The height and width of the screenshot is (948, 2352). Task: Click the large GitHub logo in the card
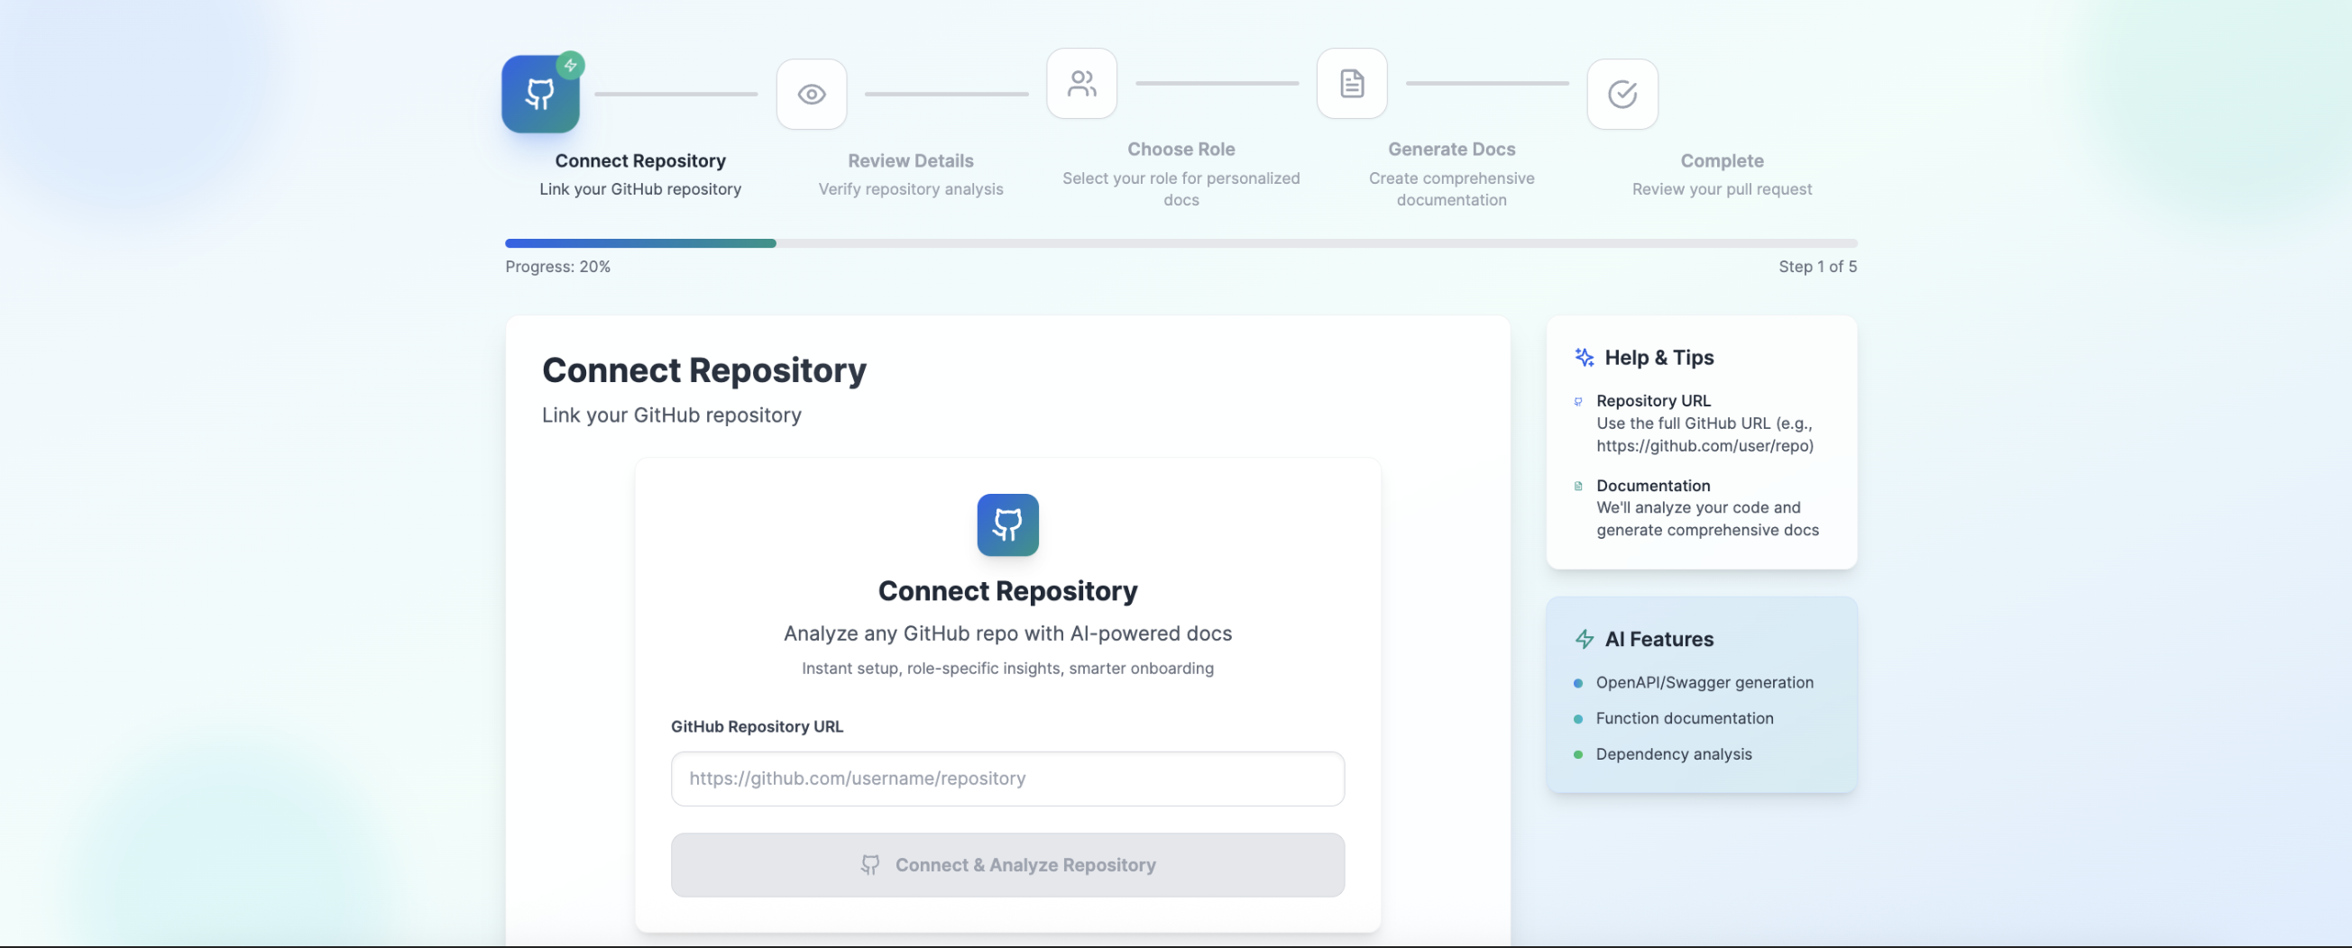1007,524
